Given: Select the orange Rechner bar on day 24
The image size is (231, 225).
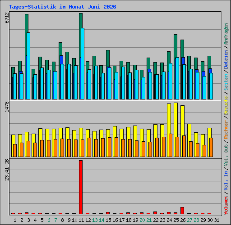Looking at the screenshot, I should click(x=171, y=145).
